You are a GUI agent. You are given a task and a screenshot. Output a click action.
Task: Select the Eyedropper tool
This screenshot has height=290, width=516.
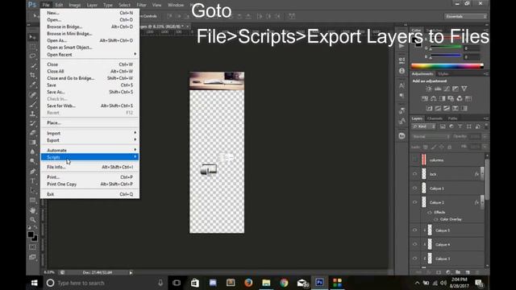[x=32, y=85]
